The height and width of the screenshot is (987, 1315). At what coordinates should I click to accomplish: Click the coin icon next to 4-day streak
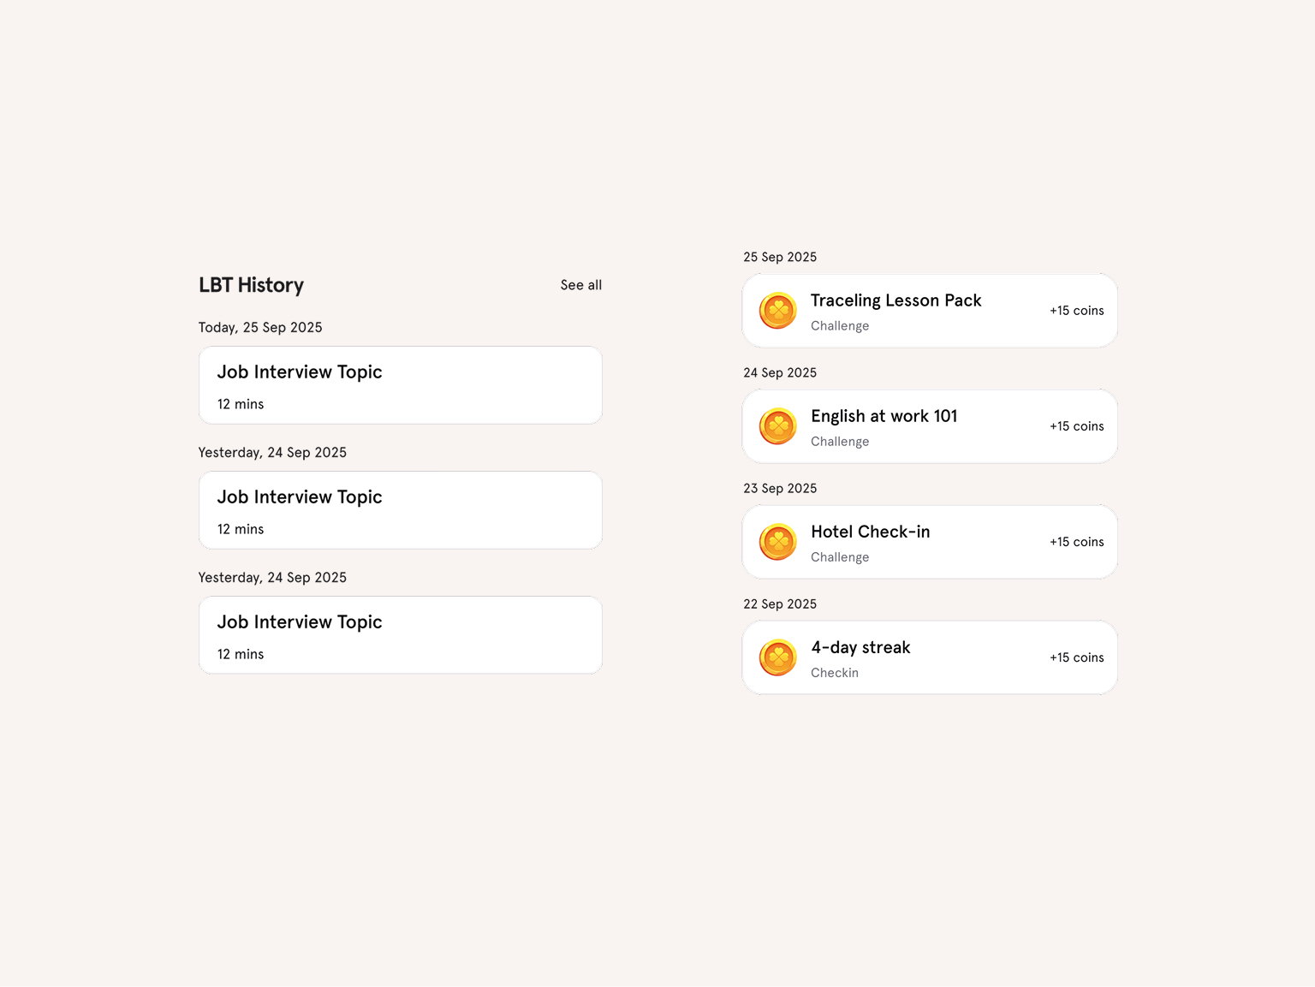(777, 657)
